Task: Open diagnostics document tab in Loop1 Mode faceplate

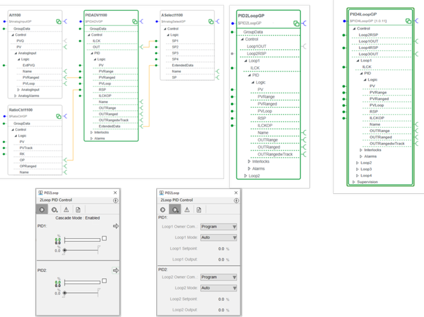Action: coord(199,210)
